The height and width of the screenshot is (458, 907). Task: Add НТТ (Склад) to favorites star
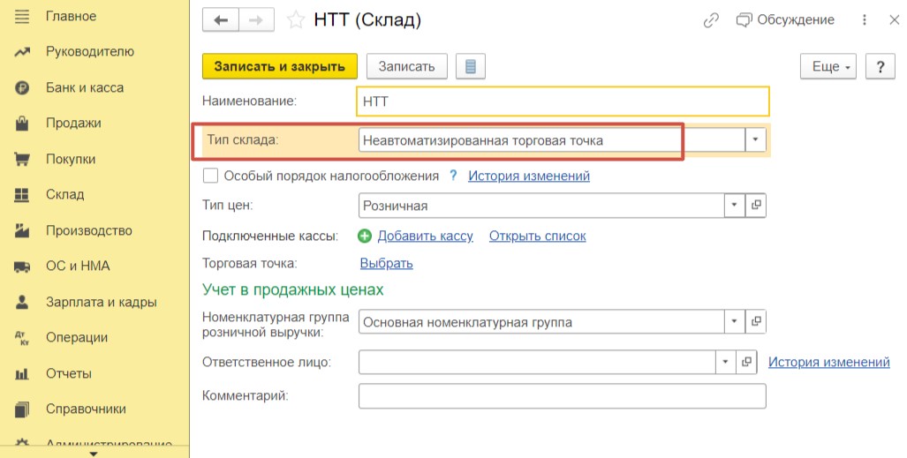tap(296, 20)
